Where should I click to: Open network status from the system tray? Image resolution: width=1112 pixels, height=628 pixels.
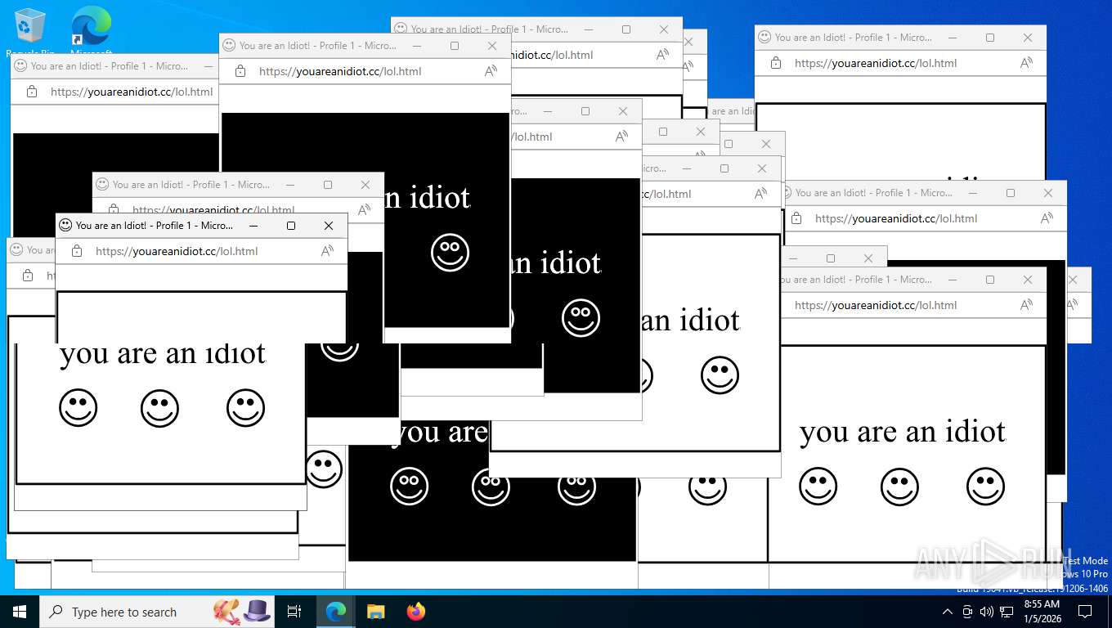coord(1006,612)
